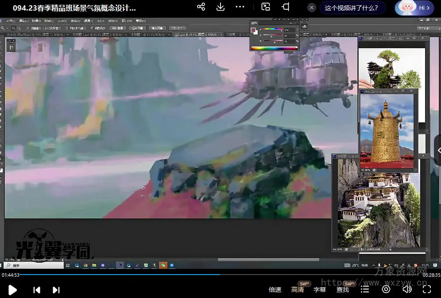Skip to the next video
The width and height of the screenshot is (441, 298).
[56, 290]
